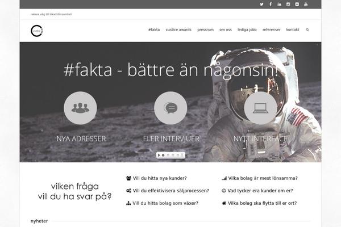Click the users icon beside 'hitta nya kunder'
Viewport: 341px width, 227px height.
[x=128, y=178]
